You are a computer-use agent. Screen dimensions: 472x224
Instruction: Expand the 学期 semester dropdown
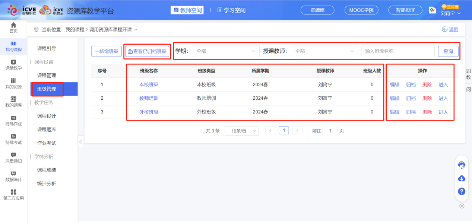click(225, 51)
